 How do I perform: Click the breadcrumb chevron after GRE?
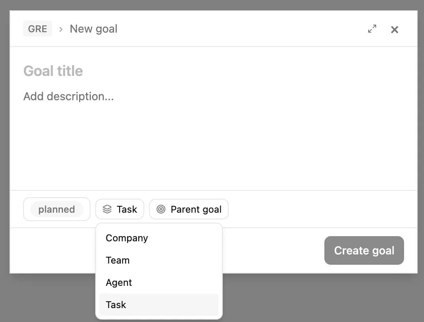pyautogui.click(x=61, y=29)
